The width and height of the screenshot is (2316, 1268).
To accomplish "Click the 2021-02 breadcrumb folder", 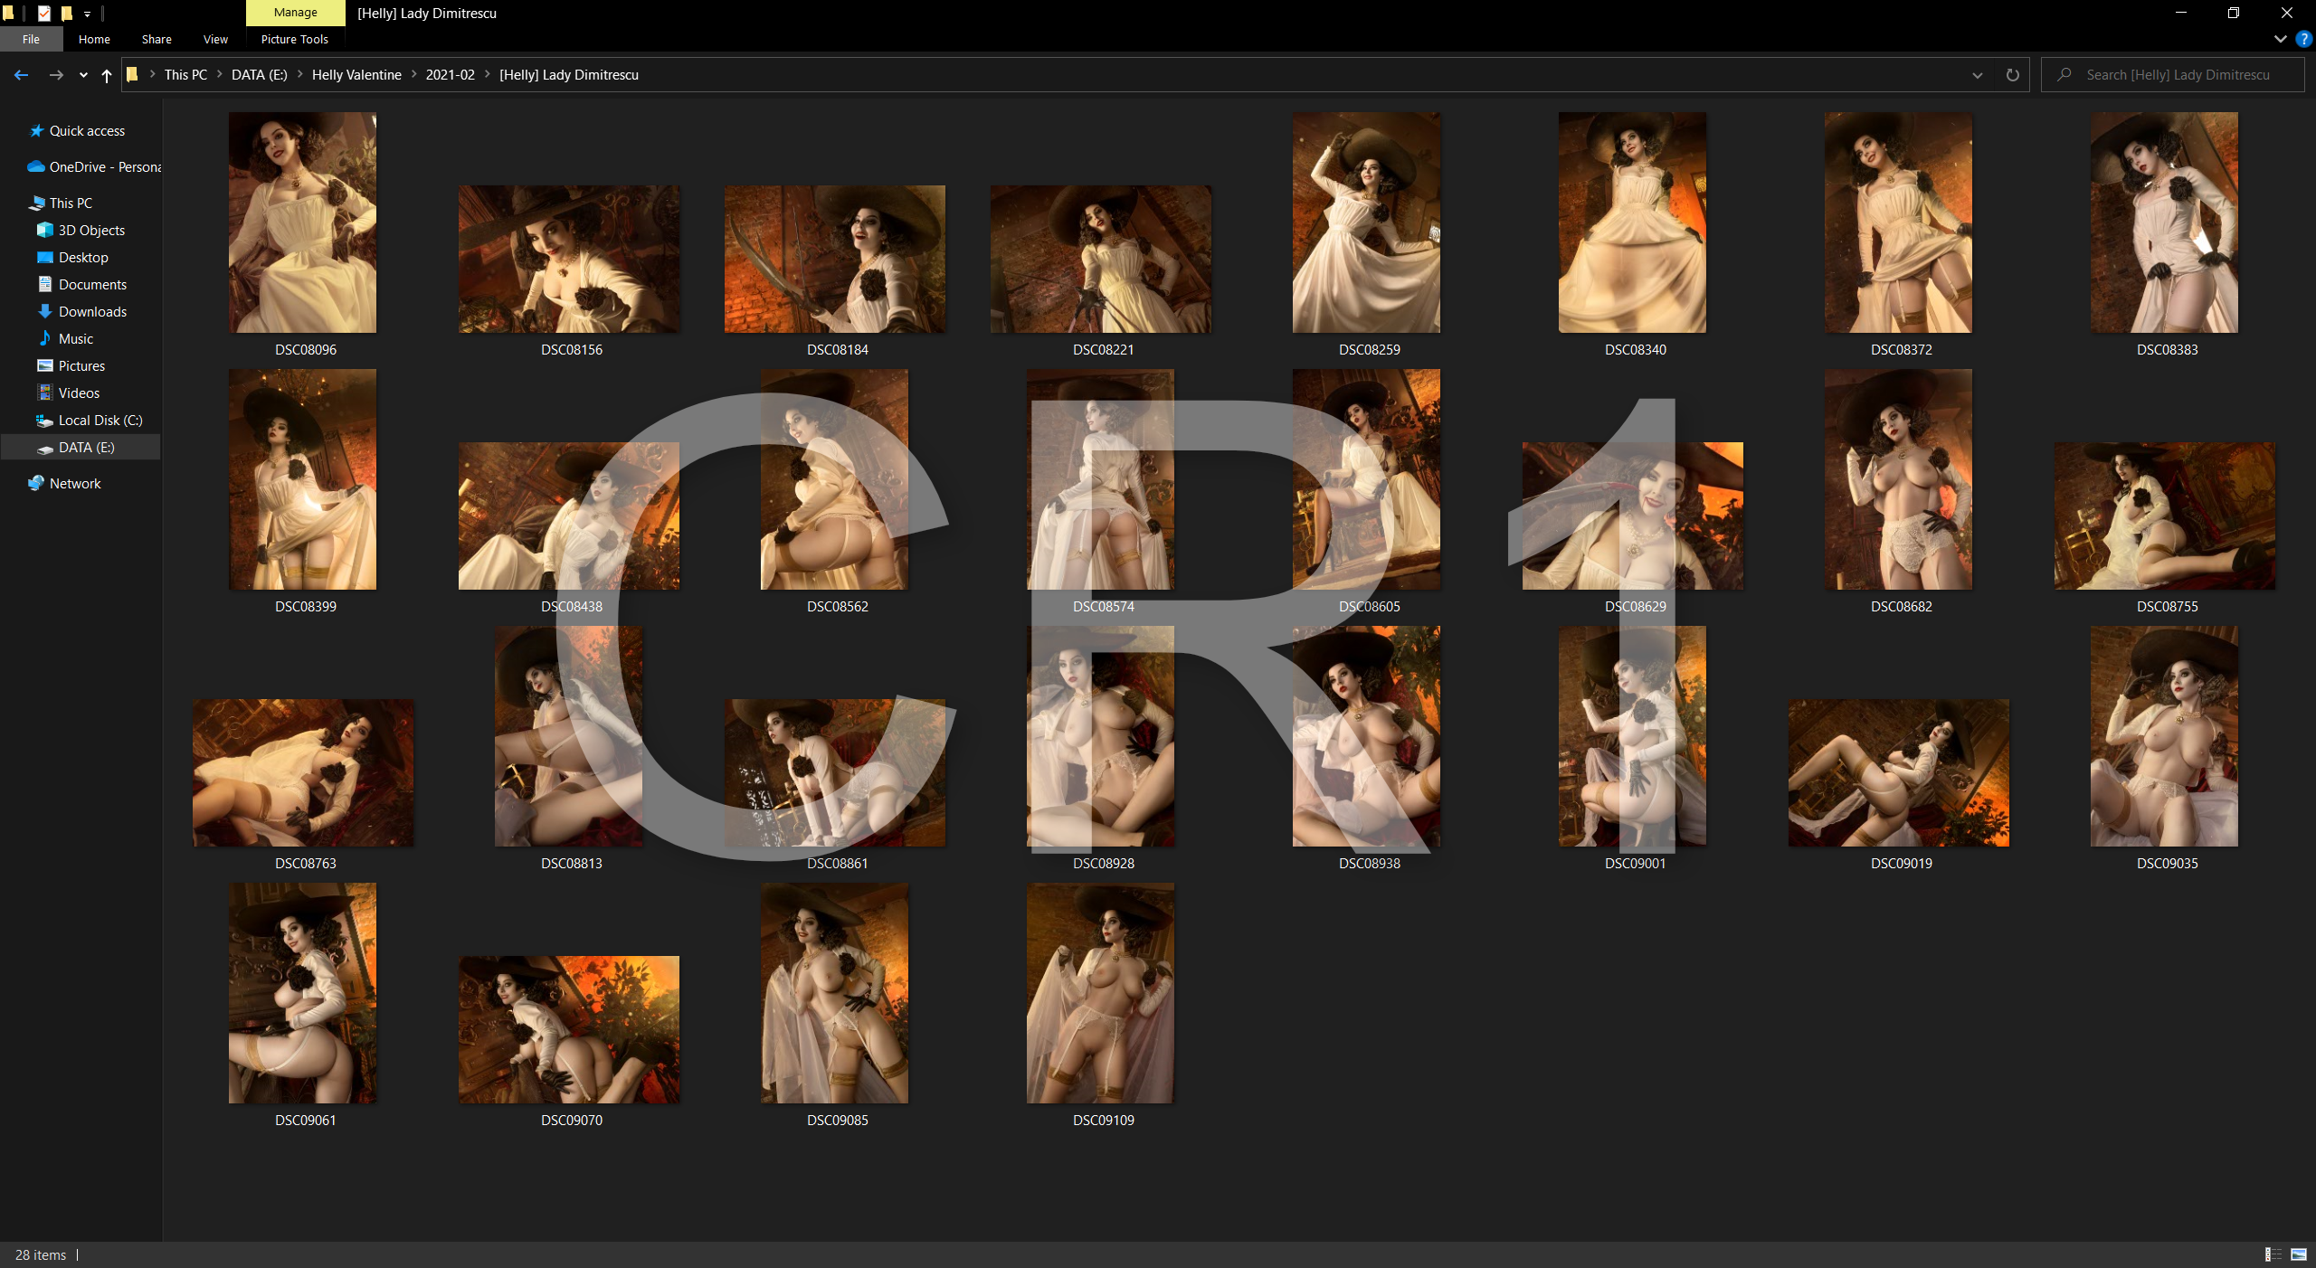I will click(x=450, y=75).
